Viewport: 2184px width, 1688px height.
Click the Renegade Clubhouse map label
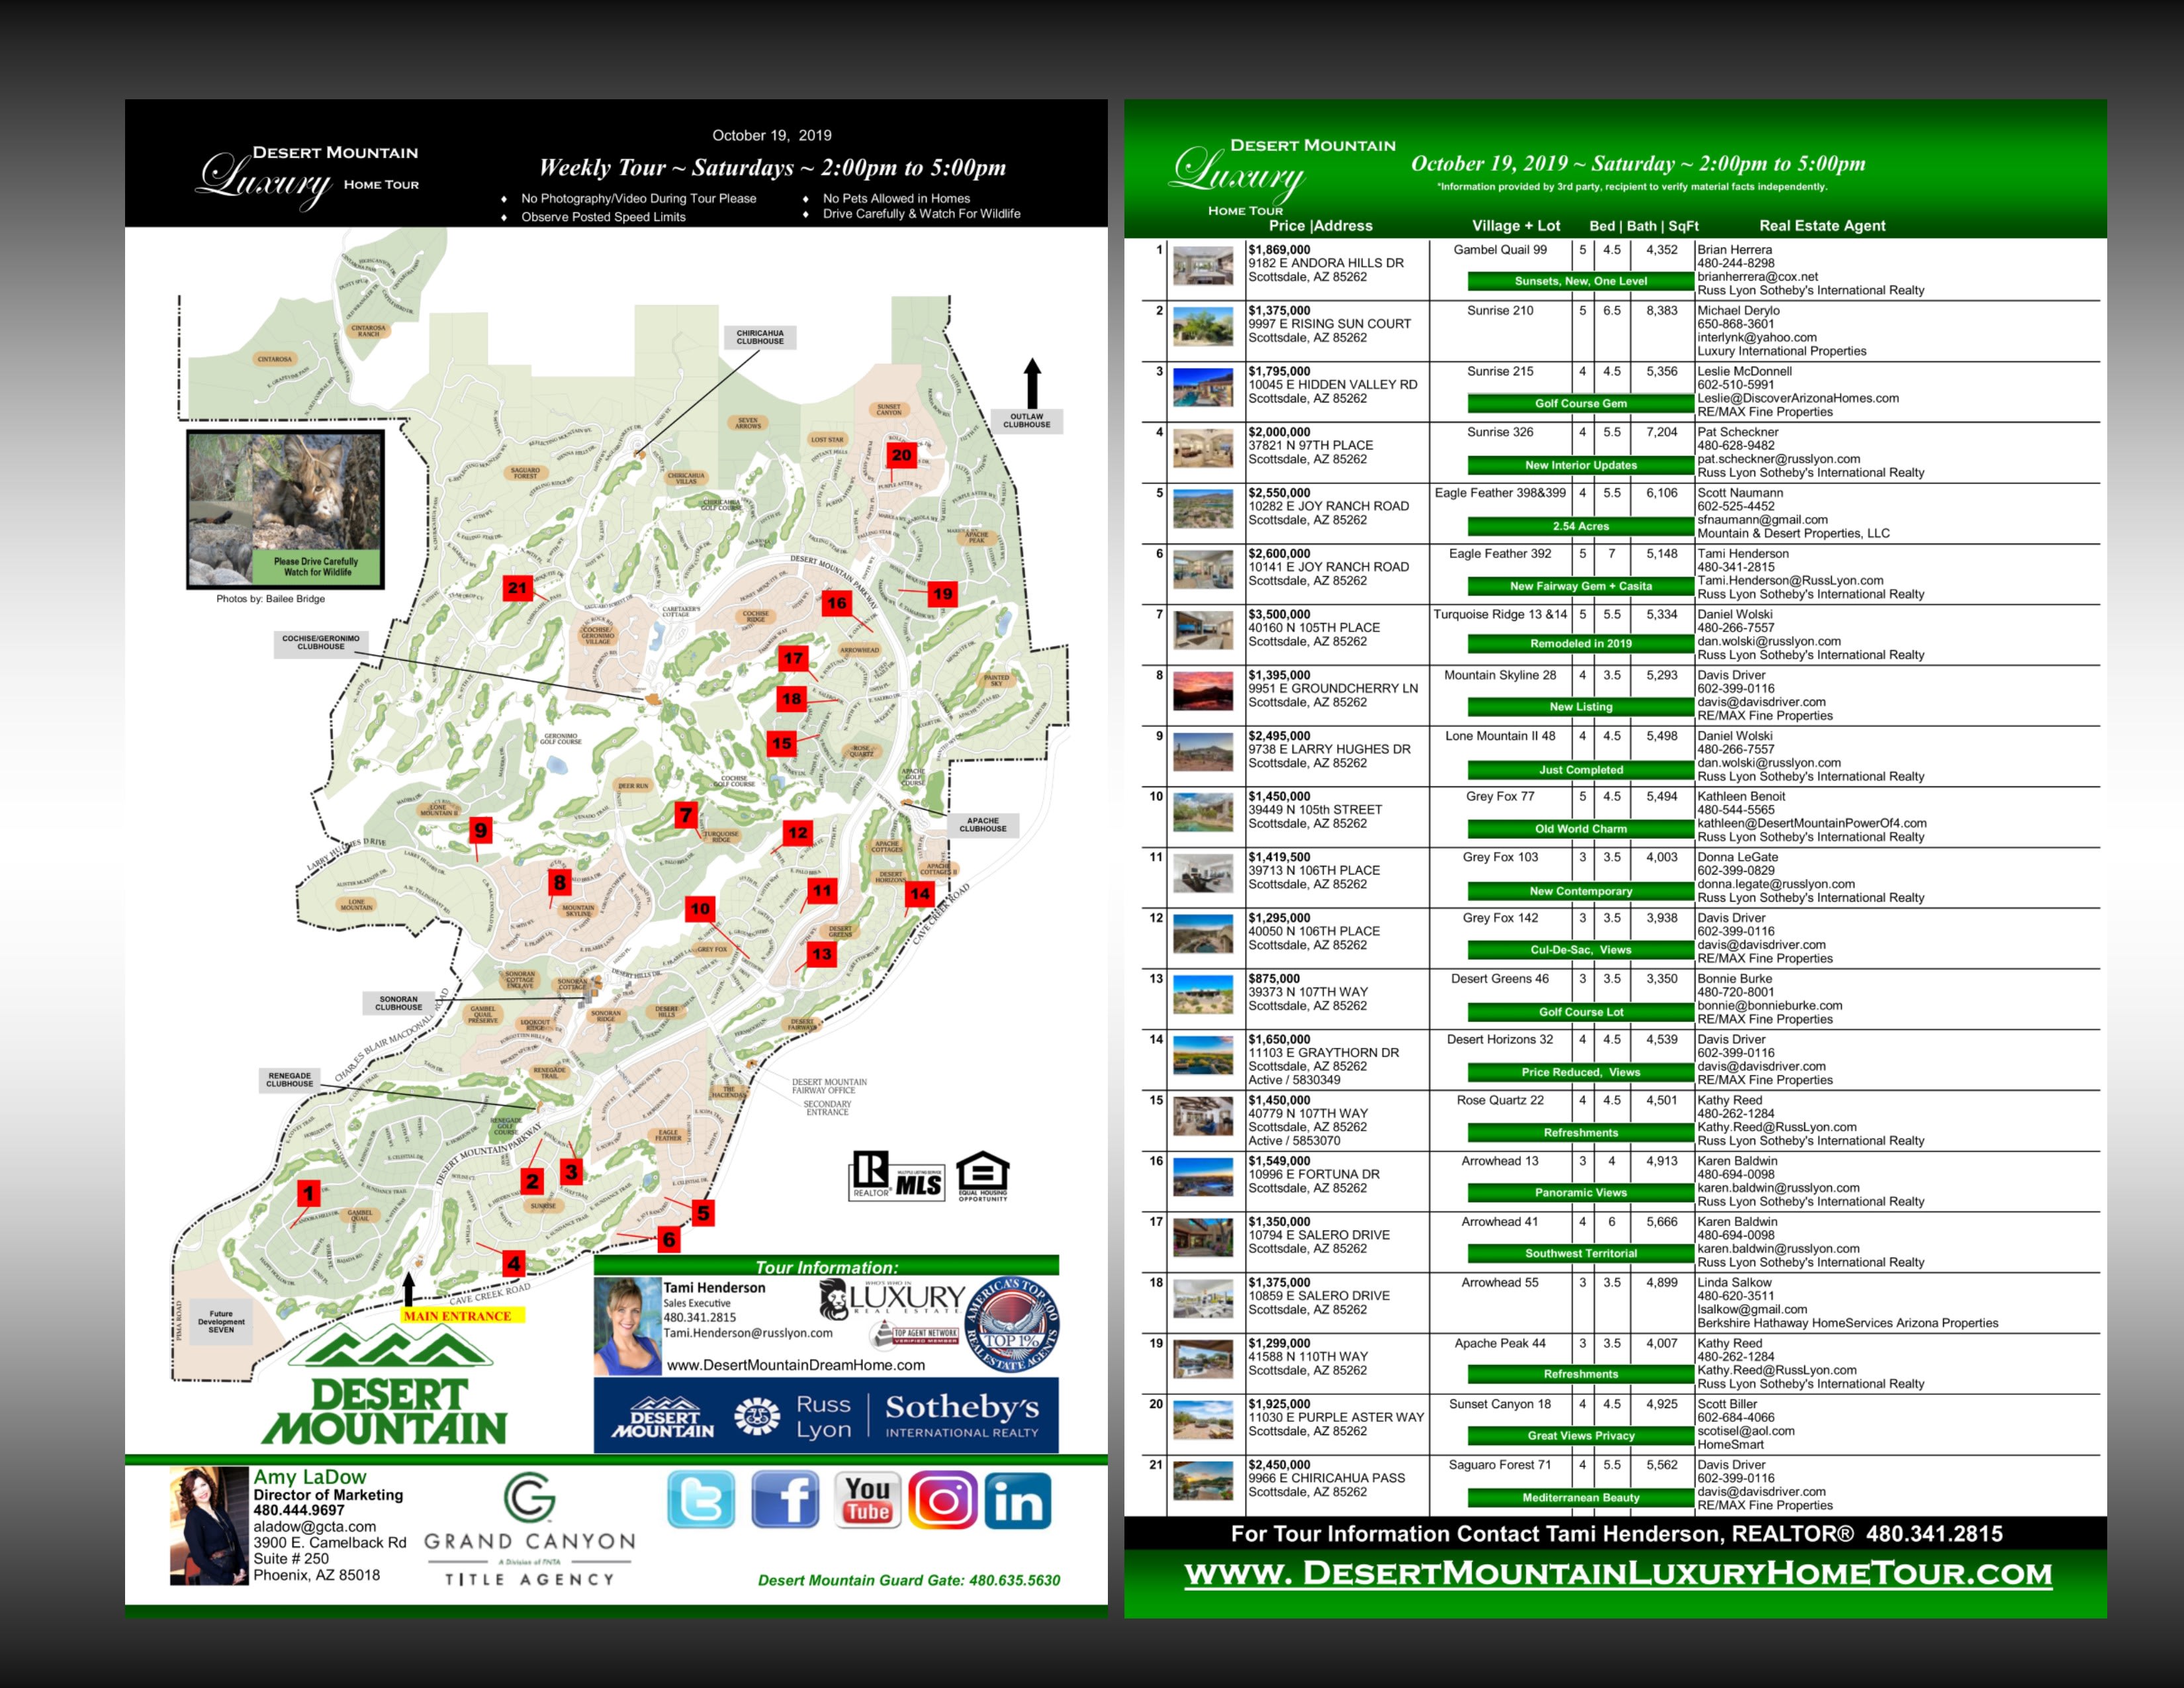pyautogui.click(x=290, y=1080)
